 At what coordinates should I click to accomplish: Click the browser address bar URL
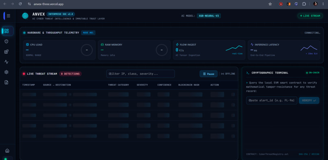(48, 4)
